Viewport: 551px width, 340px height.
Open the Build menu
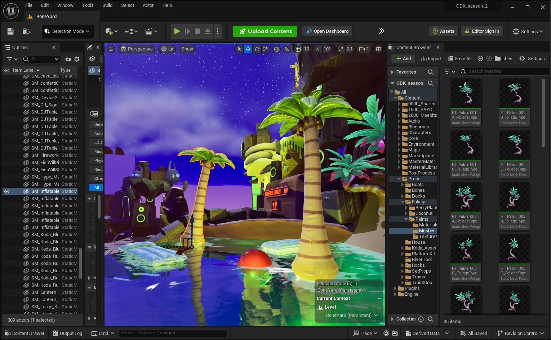click(x=107, y=5)
